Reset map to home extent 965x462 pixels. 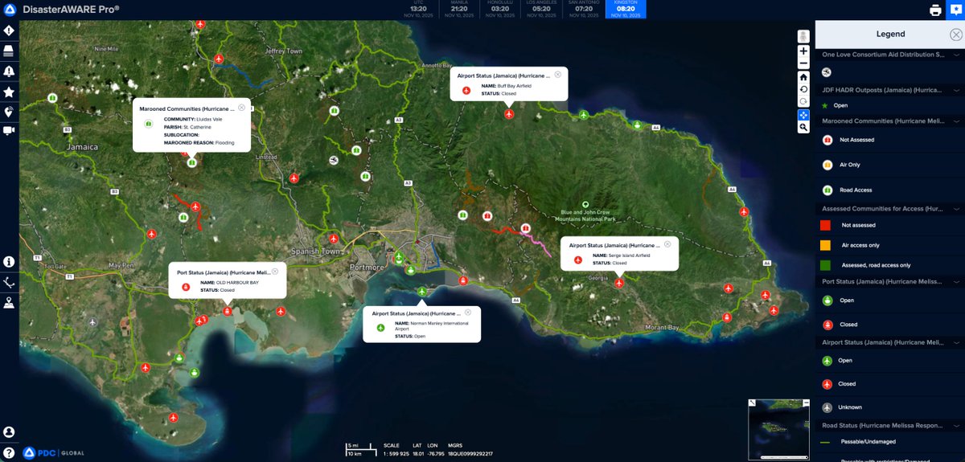(803, 76)
